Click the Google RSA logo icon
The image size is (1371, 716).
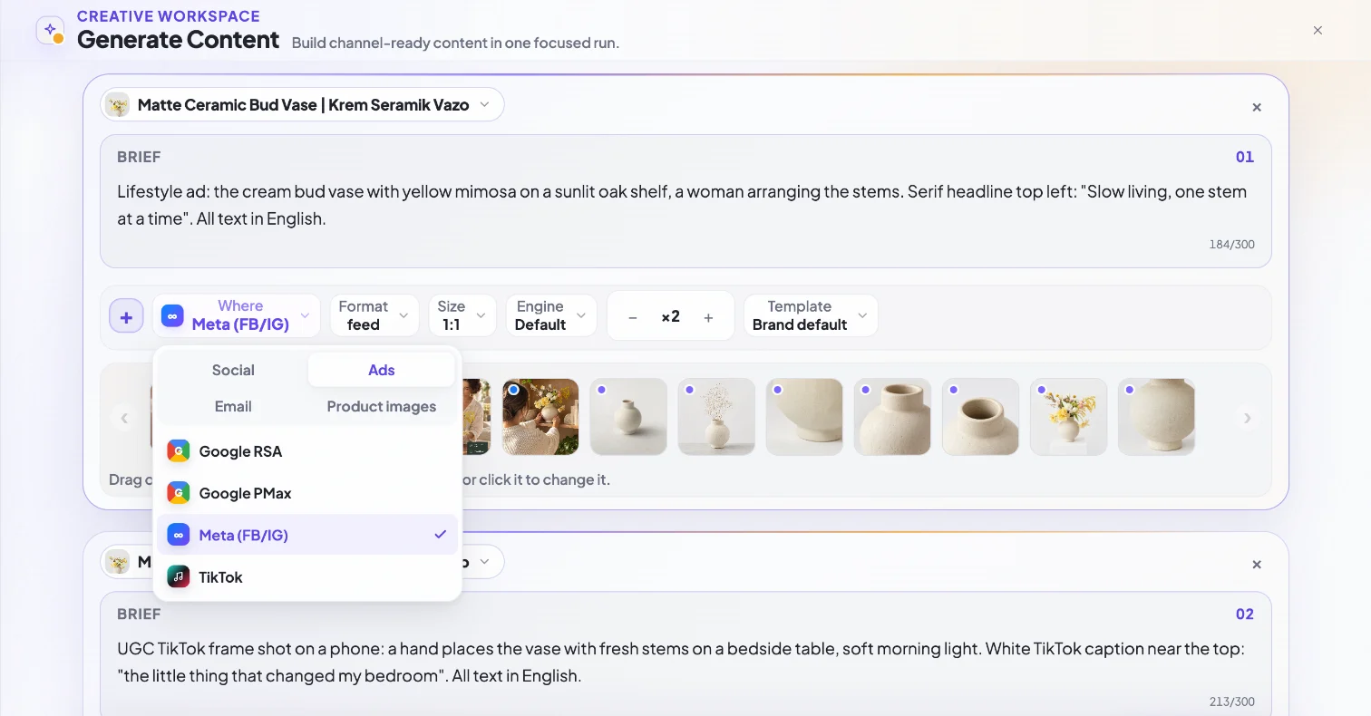tap(179, 451)
